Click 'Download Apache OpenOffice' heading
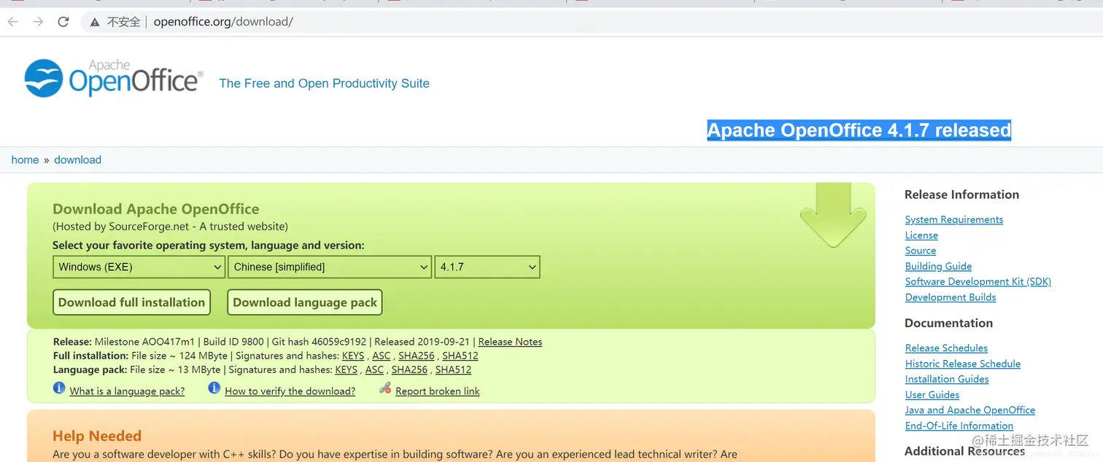Screen dimensions: 1103x462 click(x=155, y=209)
